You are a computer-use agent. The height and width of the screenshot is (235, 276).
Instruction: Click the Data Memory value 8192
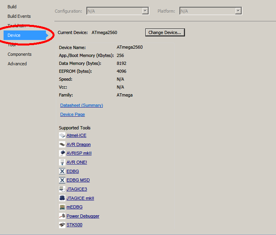(122, 63)
